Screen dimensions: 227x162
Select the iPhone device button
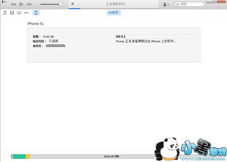pos(36,13)
